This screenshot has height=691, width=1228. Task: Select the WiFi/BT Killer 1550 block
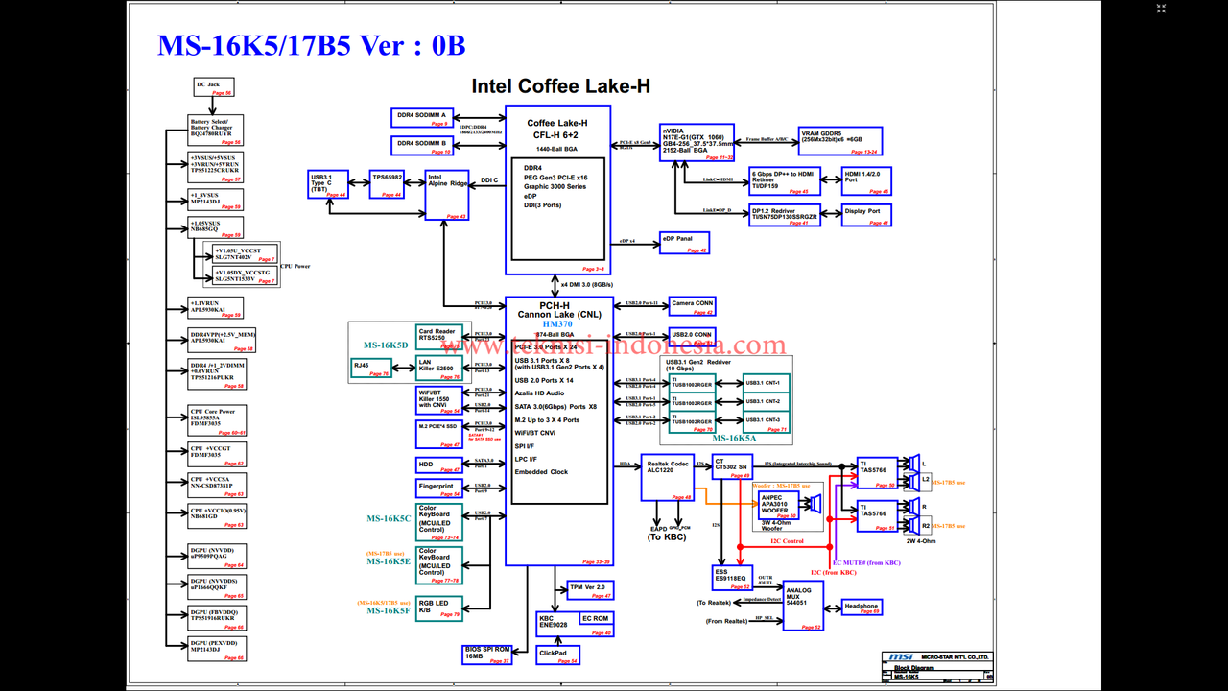[439, 400]
